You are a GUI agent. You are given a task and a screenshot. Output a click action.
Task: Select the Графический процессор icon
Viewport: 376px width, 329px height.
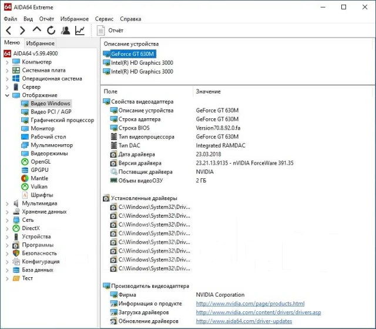(x=25, y=120)
